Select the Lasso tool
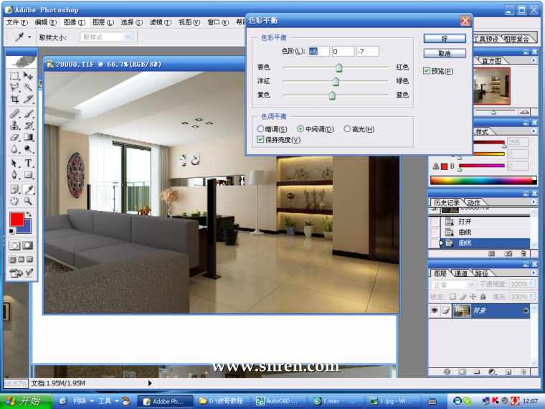 click(14, 88)
